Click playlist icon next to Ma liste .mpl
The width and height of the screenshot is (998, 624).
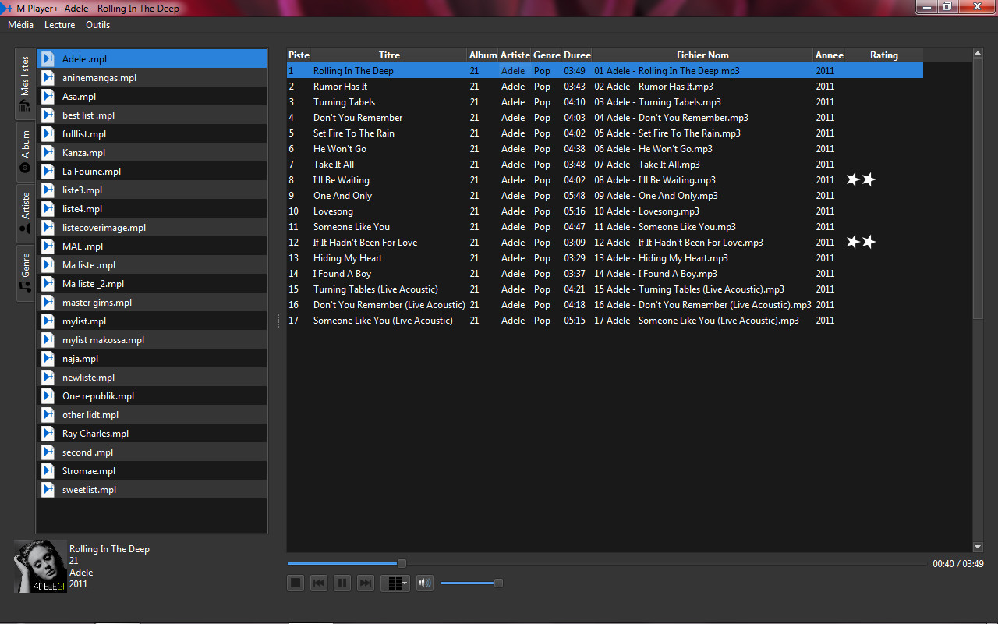(48, 264)
